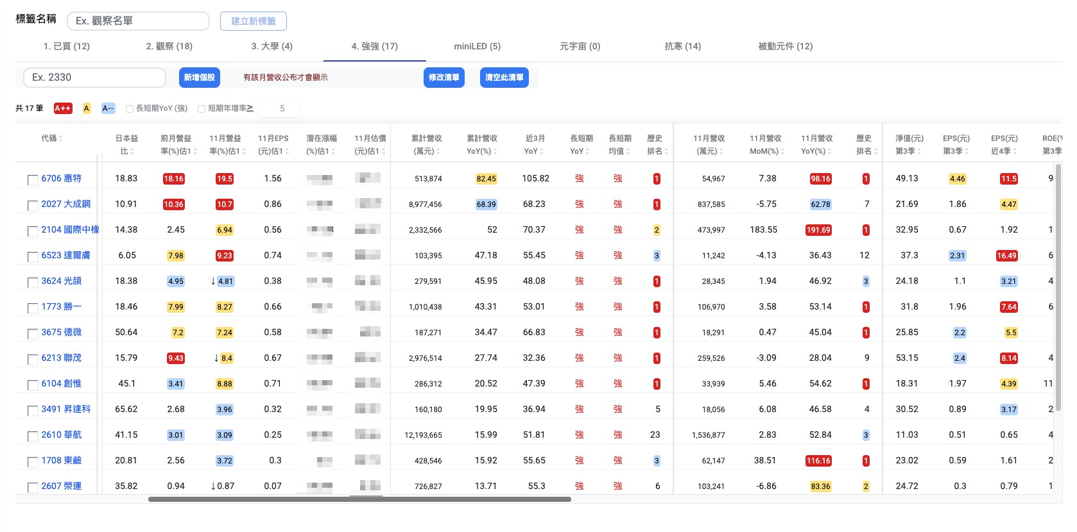Sort by 日本益比 column header
This screenshot has width=1077, height=532.
click(x=126, y=145)
